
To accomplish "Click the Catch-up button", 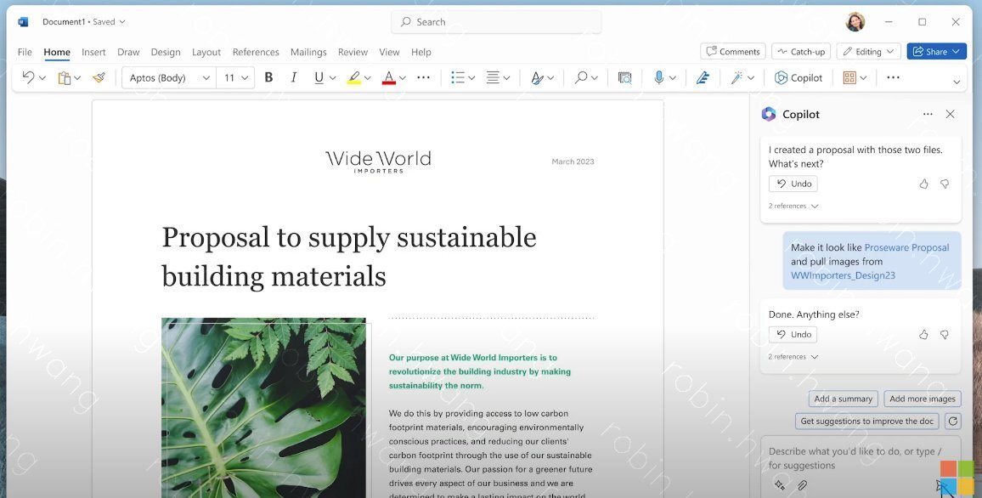I will [801, 51].
